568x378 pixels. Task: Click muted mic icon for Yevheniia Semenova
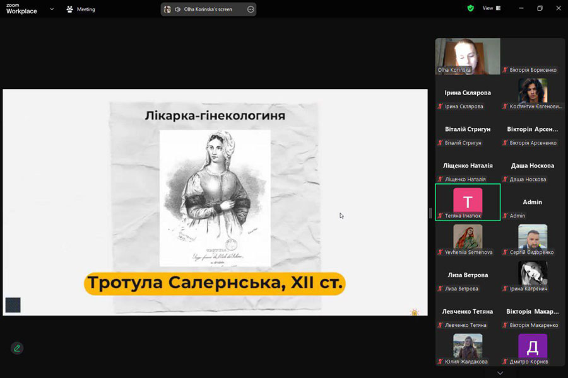(x=440, y=252)
